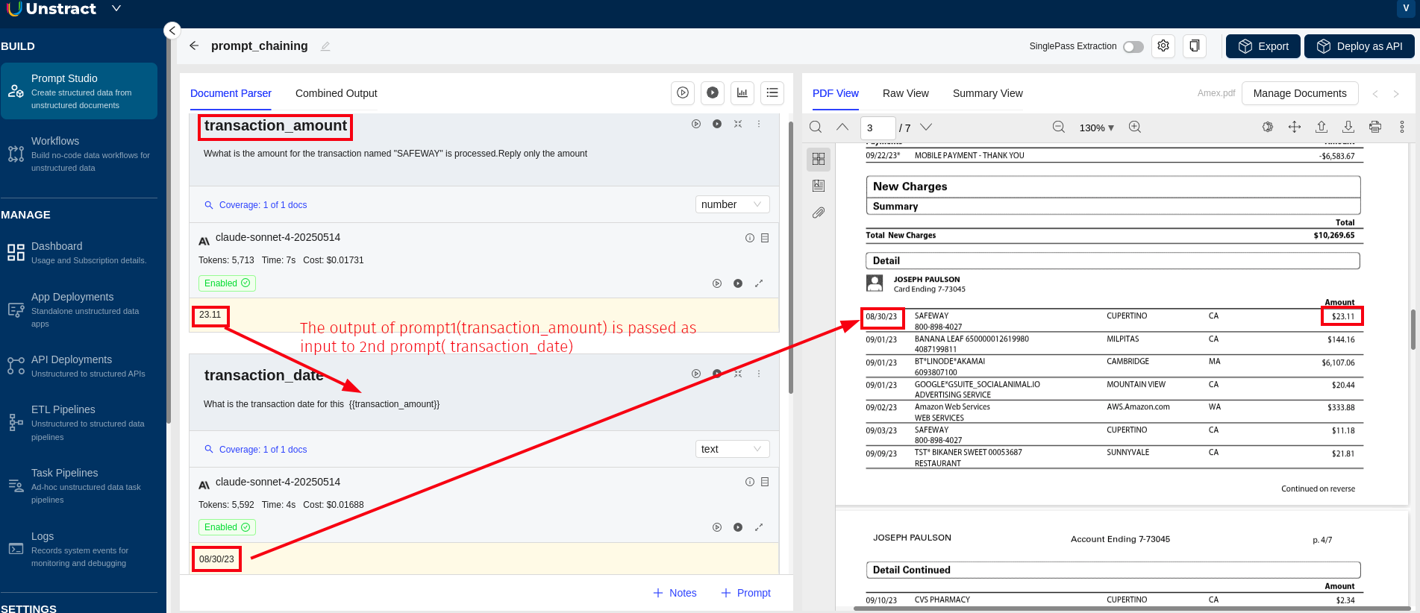Open the prompt list view icon
The height and width of the screenshot is (613, 1420).
coord(772,92)
